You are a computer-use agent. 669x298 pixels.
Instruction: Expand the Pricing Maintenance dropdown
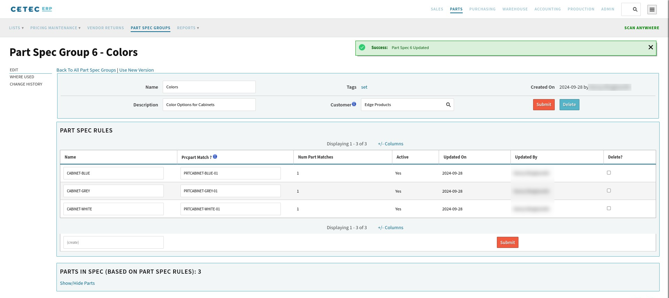(x=55, y=28)
